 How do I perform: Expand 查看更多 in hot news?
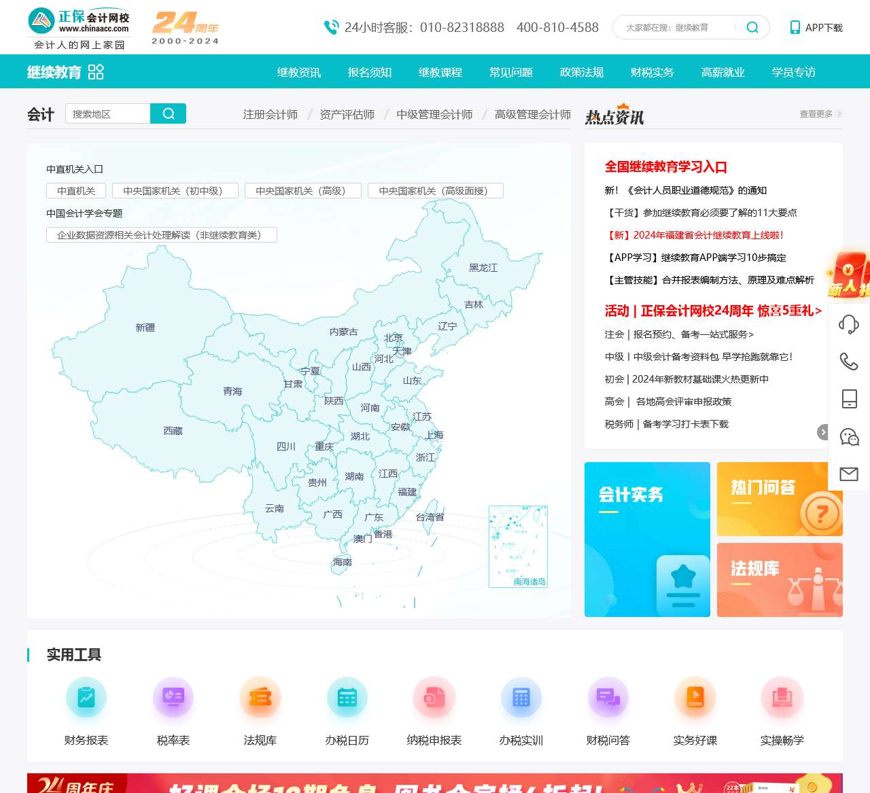[820, 114]
